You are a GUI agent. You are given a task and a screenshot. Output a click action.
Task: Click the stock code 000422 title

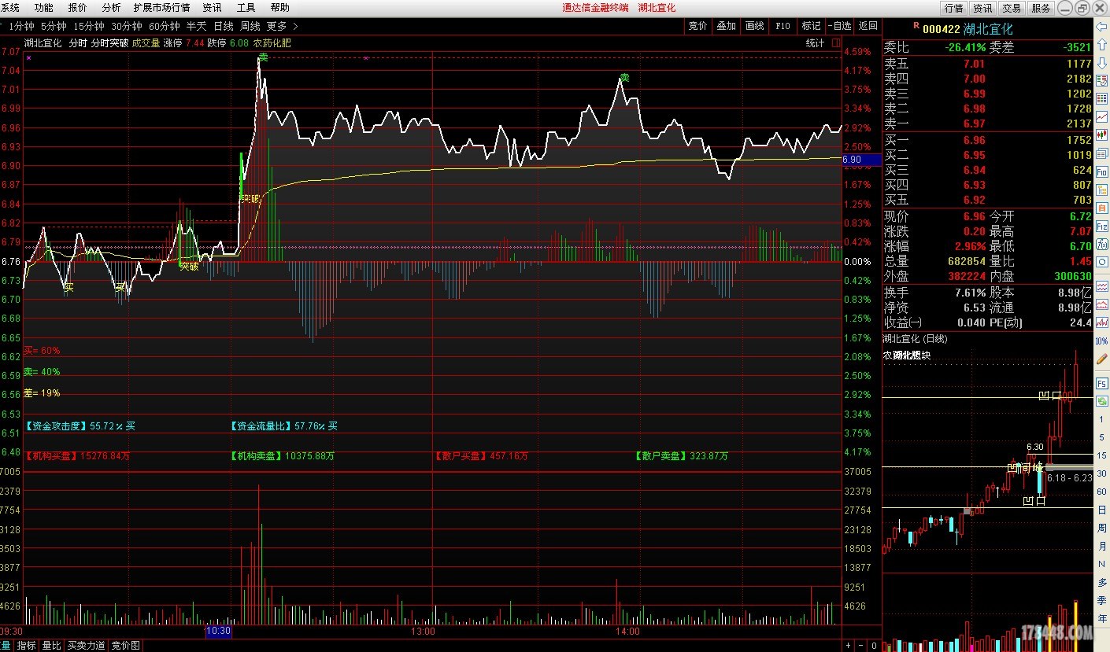[942, 29]
